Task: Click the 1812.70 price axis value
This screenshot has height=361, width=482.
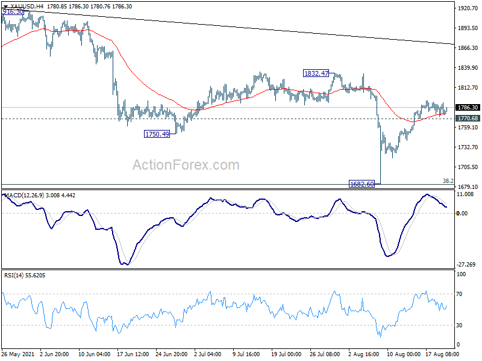Action: click(x=468, y=87)
